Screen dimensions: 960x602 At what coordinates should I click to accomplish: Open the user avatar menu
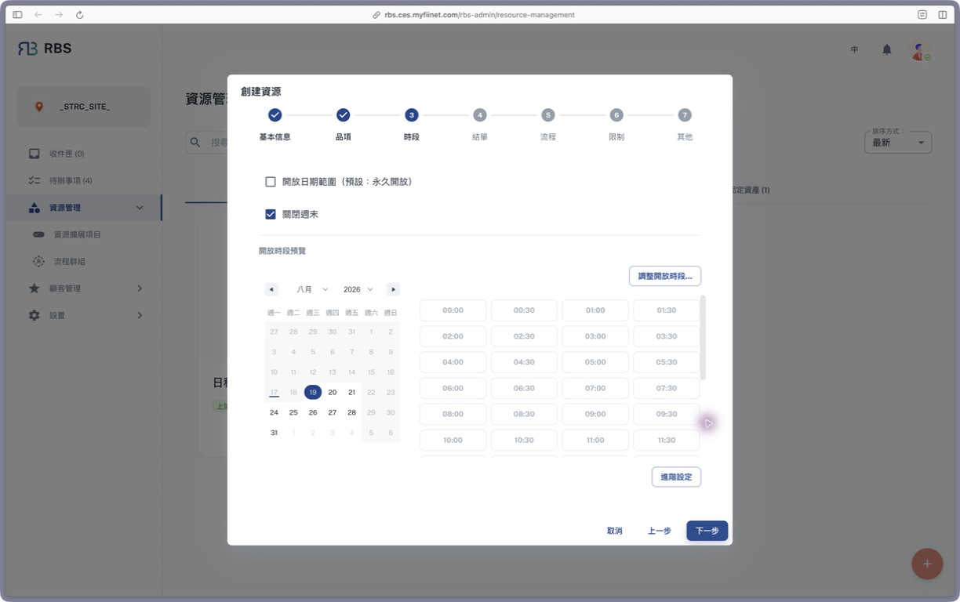click(919, 50)
